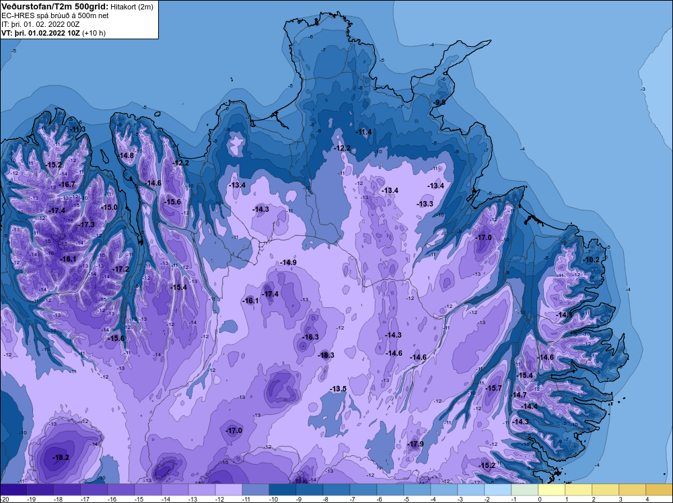673x503 pixels.
Task: Click the -14.9 temperature value
Action: 288,262
